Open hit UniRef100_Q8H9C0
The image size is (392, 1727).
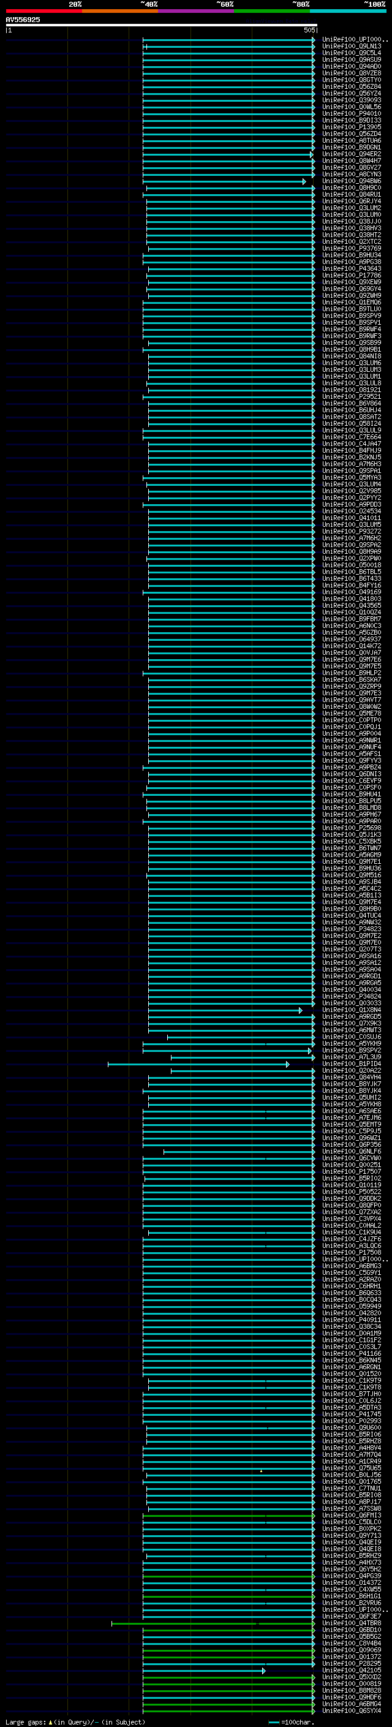(351, 187)
